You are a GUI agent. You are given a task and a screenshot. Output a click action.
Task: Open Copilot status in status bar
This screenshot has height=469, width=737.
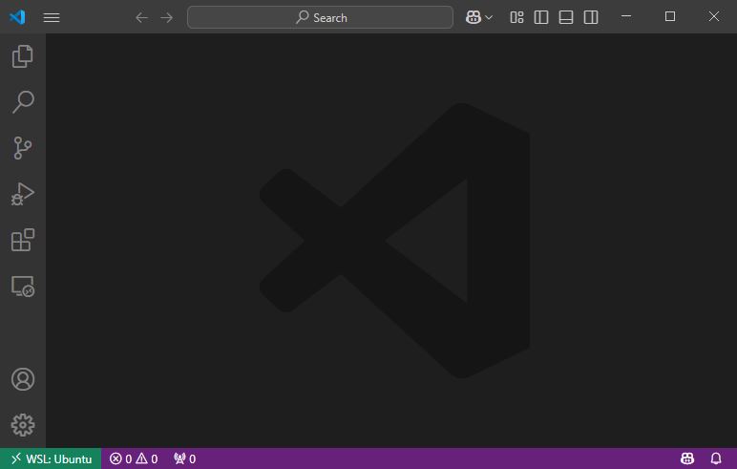tap(687, 458)
